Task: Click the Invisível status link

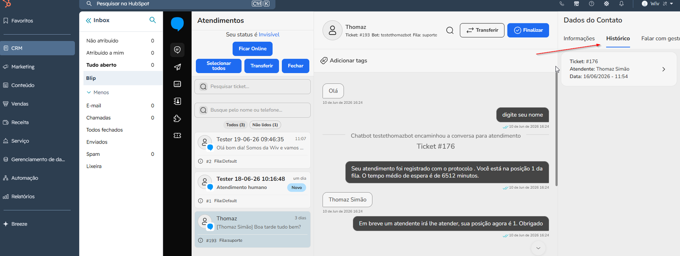Action: [x=269, y=34]
